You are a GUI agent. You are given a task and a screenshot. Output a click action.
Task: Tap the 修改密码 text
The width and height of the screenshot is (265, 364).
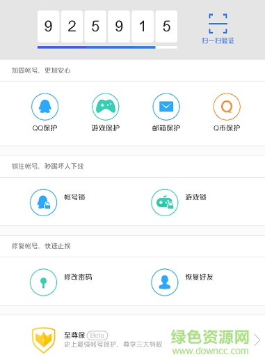pos(78,277)
